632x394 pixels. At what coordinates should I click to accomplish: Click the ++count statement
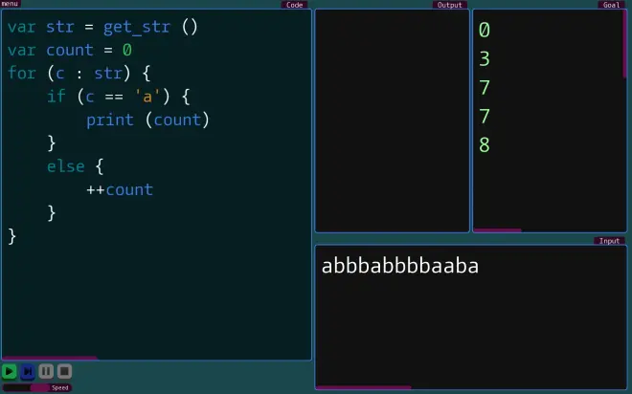(120, 189)
